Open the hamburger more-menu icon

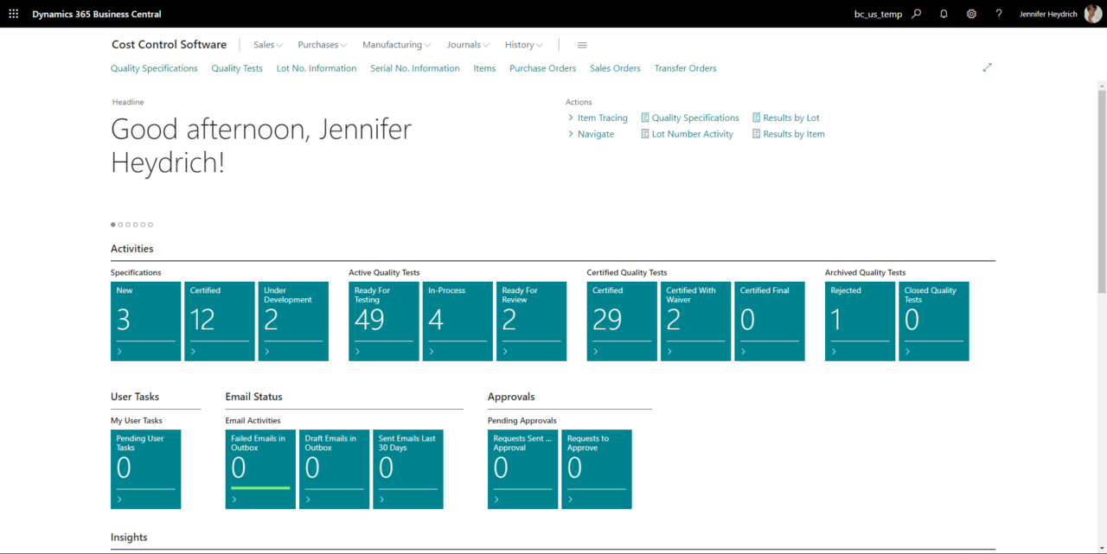(x=582, y=45)
